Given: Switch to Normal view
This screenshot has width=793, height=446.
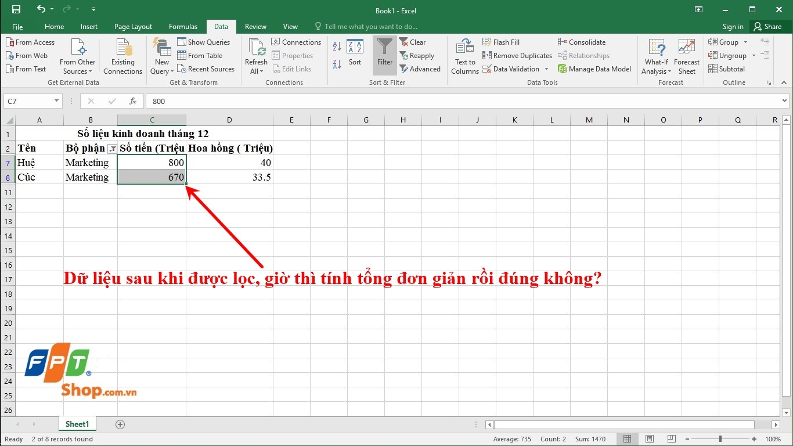Looking at the screenshot, I should coord(627,439).
